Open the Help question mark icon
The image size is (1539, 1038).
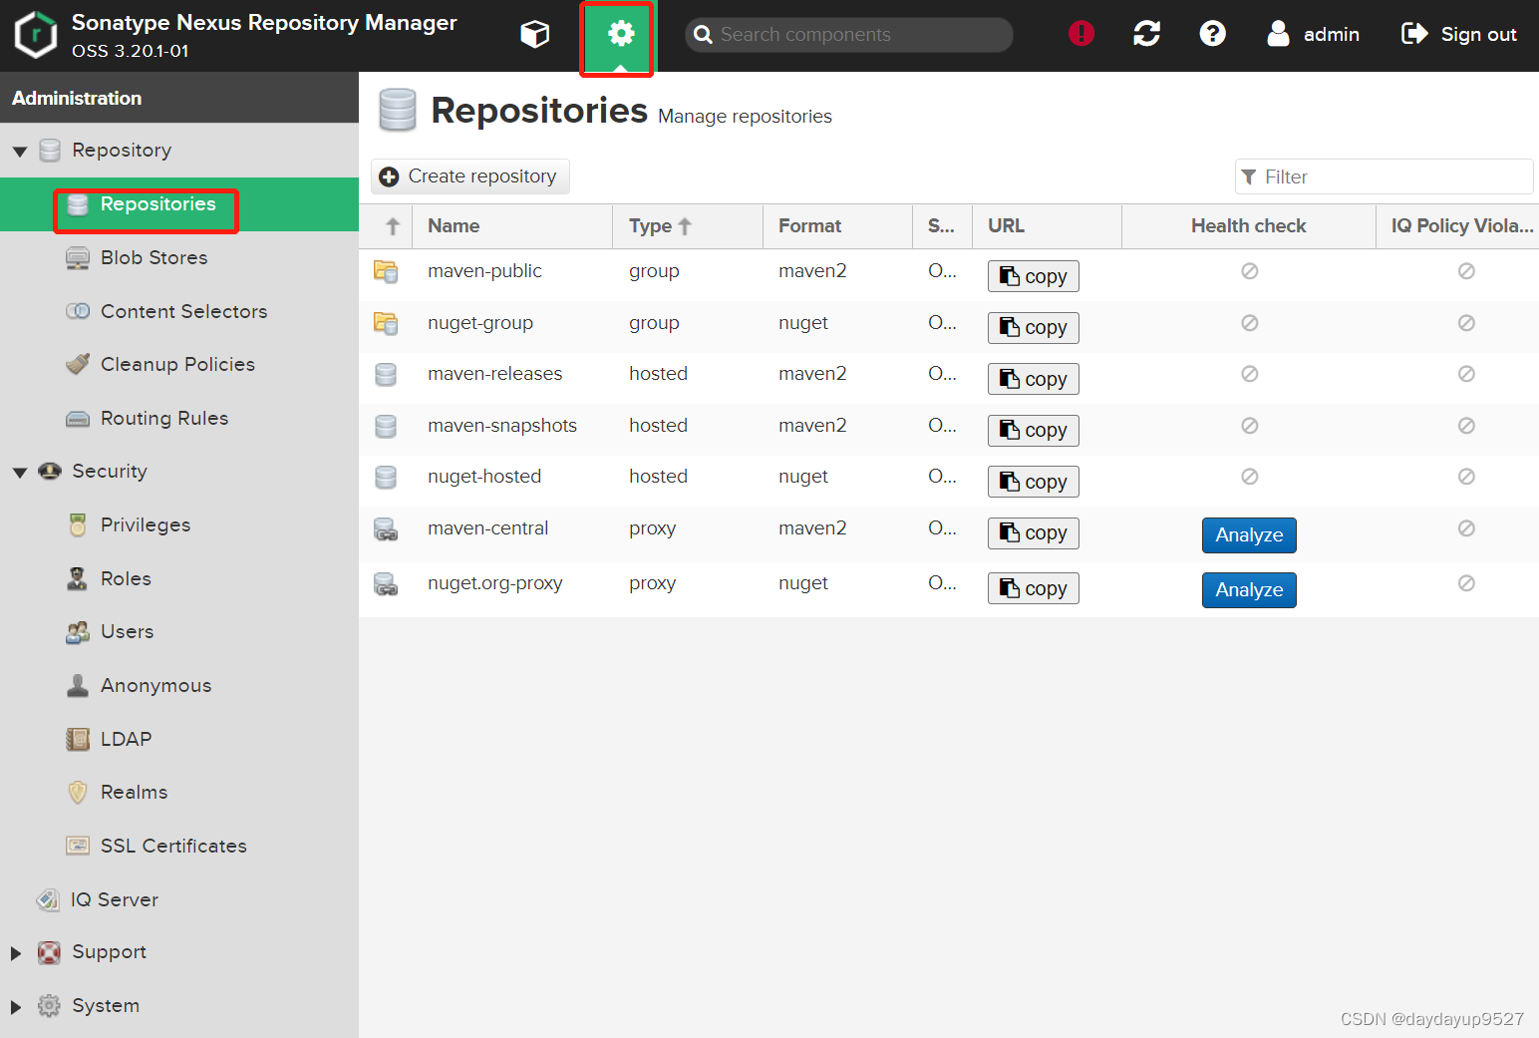[1213, 34]
